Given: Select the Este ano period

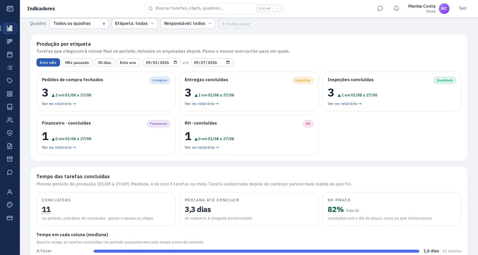Looking at the screenshot, I should click(x=128, y=63).
